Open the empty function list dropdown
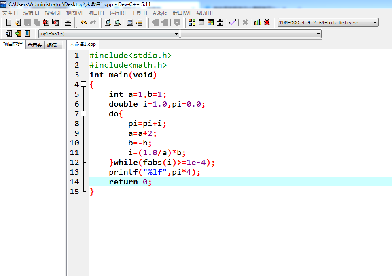 coord(251,34)
